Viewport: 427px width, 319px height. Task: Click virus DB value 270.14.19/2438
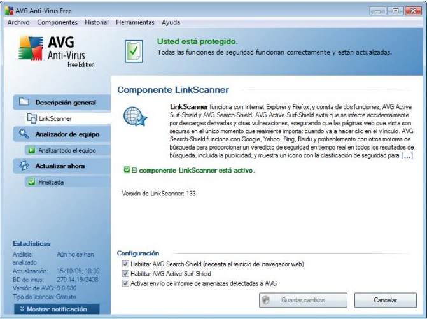coord(78,280)
